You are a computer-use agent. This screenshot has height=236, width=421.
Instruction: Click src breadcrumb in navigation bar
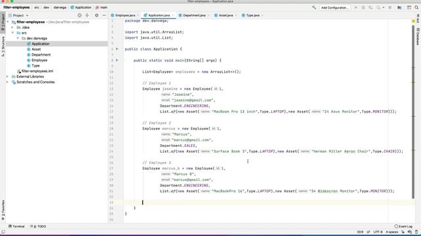pos(37,7)
